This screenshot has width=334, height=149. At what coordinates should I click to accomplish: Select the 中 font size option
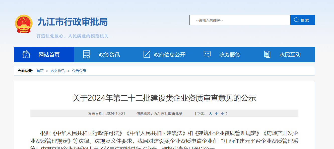click(x=217, y=113)
